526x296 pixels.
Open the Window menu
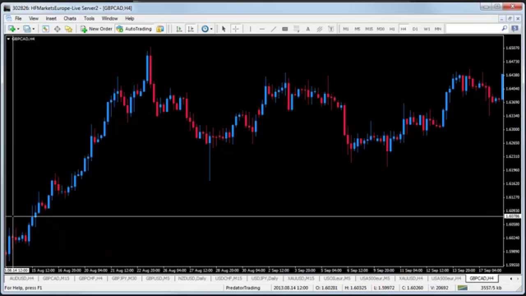point(110,18)
